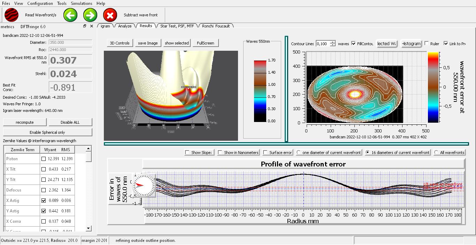The height and width of the screenshot is (245, 476).
Task: Switch to the Star Test, PSF, MTF tab
Action: [177, 26]
